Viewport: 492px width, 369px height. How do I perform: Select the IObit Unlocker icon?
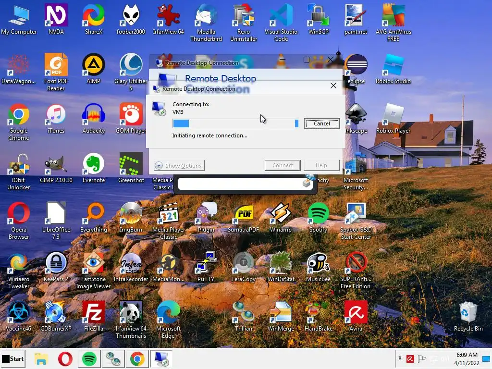pyautogui.click(x=19, y=172)
